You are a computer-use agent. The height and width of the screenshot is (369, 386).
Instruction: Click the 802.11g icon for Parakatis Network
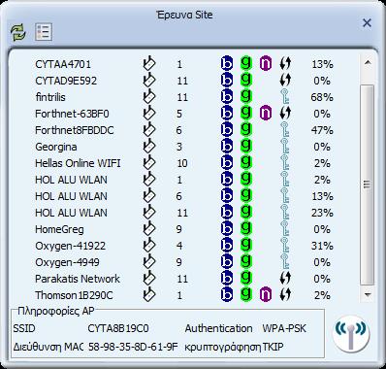246,279
